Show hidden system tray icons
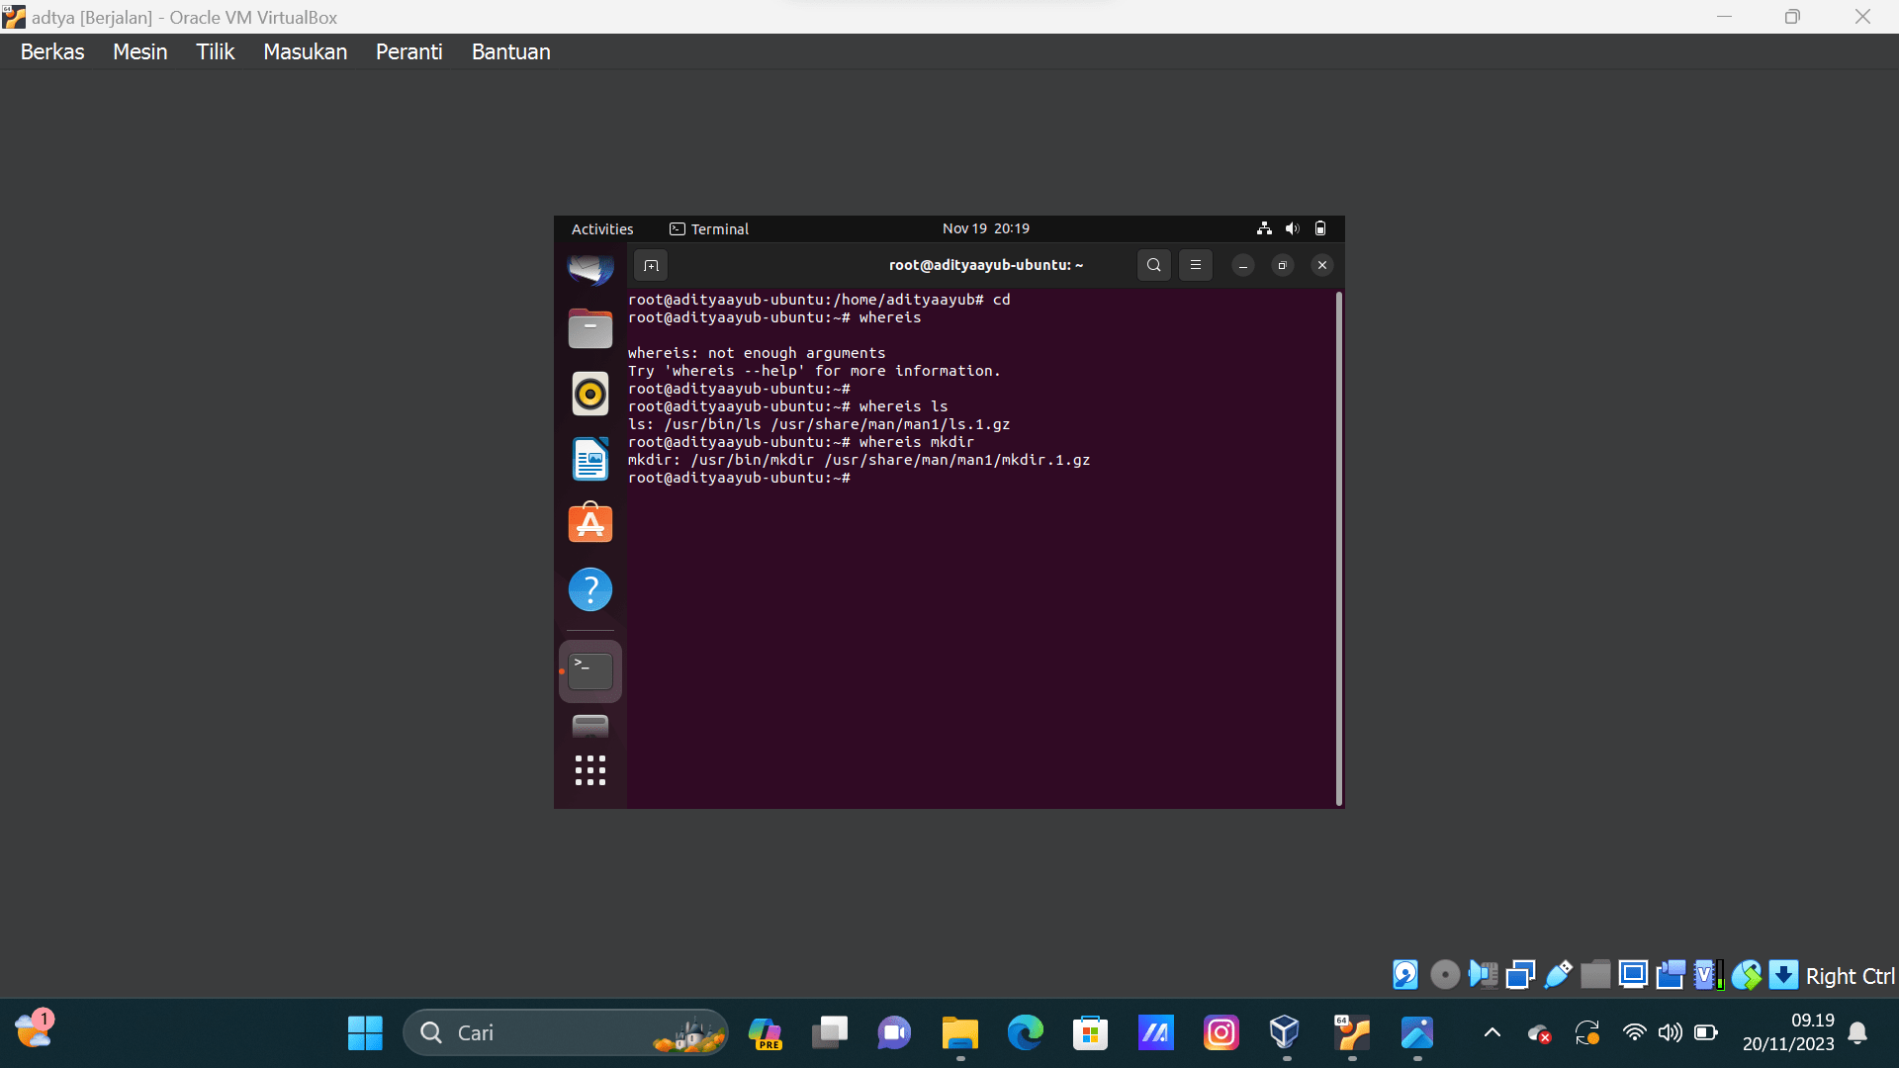This screenshot has height=1068, width=1899. point(1492,1033)
